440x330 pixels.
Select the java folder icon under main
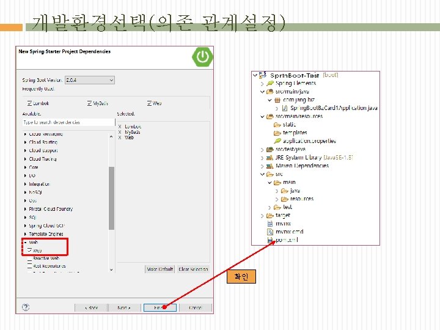[x=285, y=191]
